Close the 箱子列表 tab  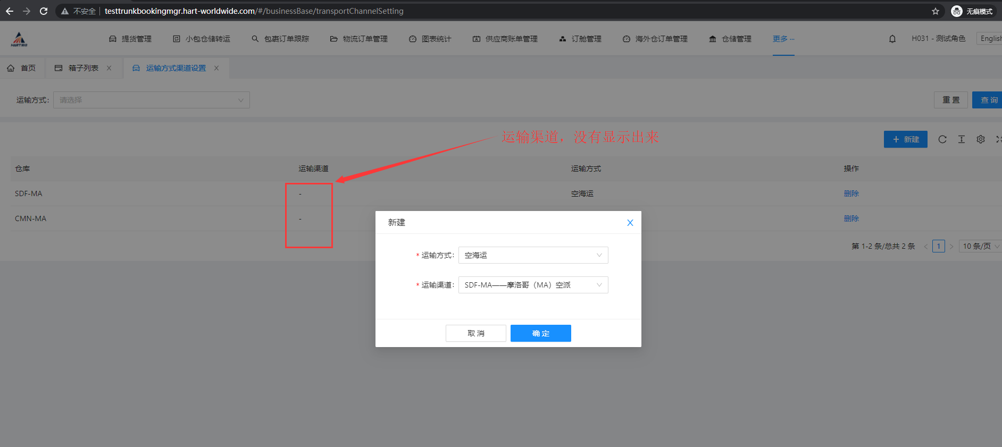point(109,68)
